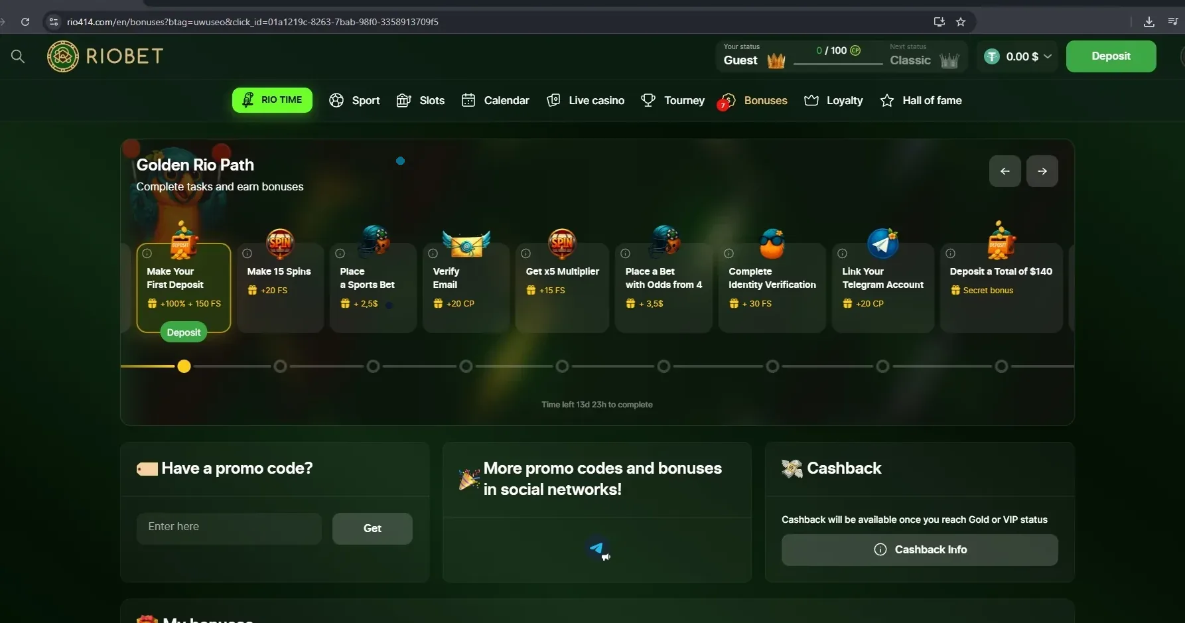Screen dimensions: 1185x623
Task: Open info icon on Link Your Telegram Account card
Action: [x=843, y=253]
